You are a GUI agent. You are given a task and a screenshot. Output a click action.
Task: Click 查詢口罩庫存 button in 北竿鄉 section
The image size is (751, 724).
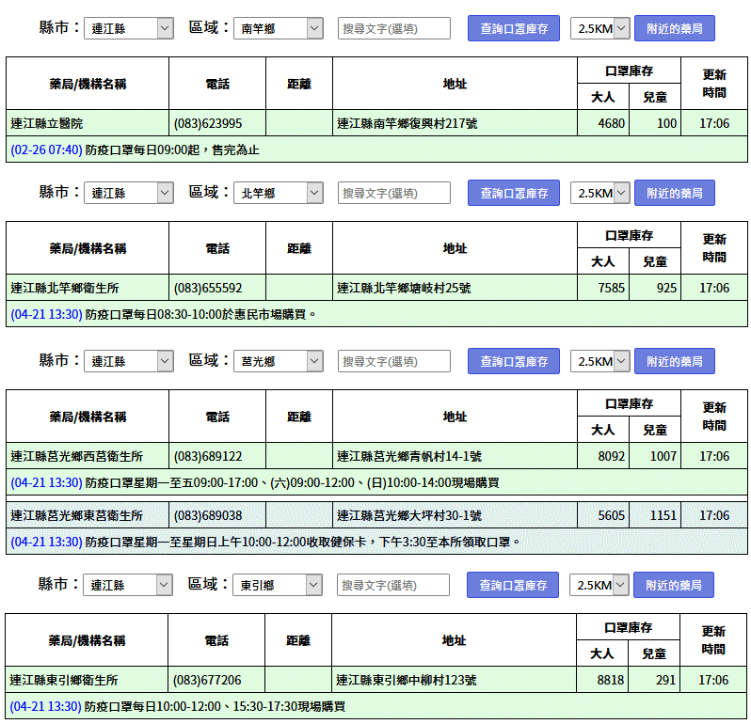point(514,193)
